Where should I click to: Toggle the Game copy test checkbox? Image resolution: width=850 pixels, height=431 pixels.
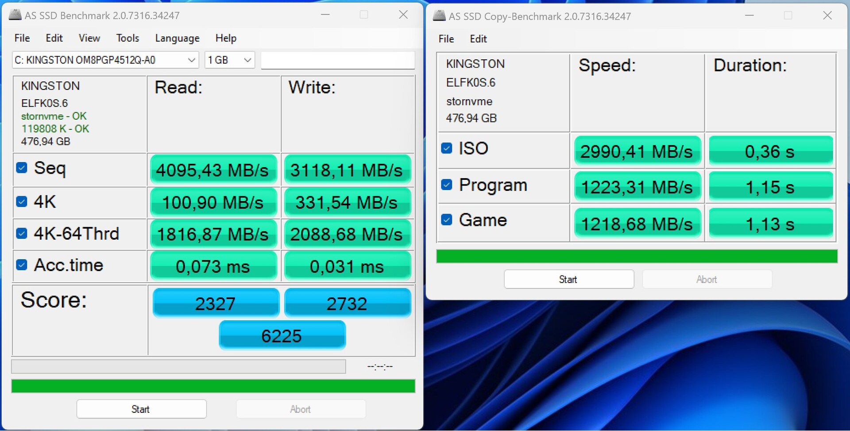[x=447, y=220]
